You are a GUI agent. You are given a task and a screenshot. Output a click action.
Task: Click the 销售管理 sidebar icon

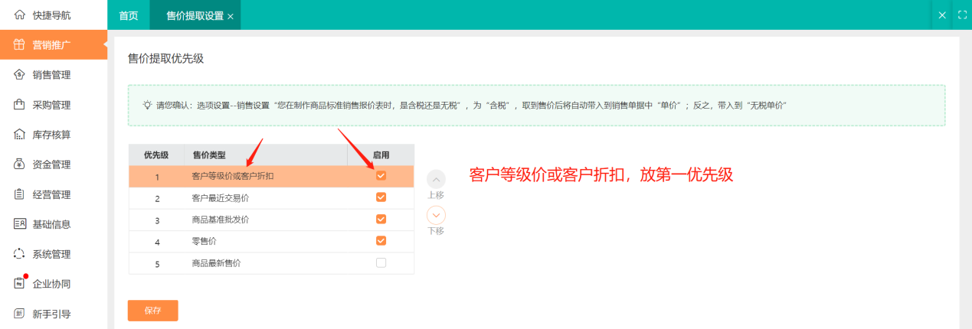tap(19, 75)
